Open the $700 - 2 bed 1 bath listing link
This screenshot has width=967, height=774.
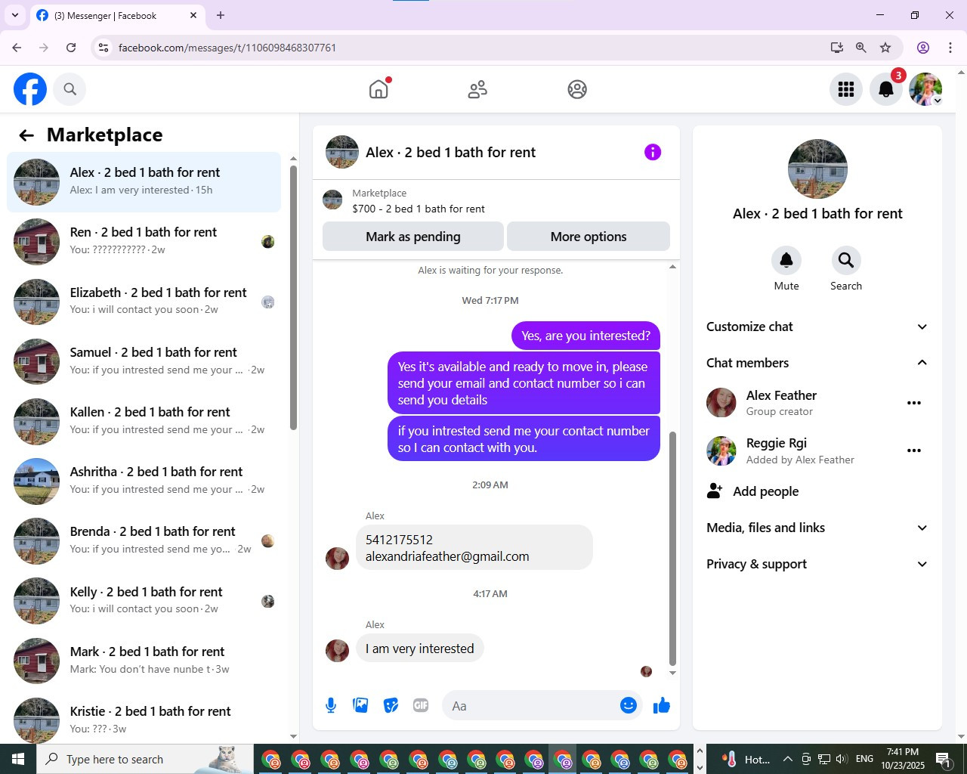(x=419, y=209)
